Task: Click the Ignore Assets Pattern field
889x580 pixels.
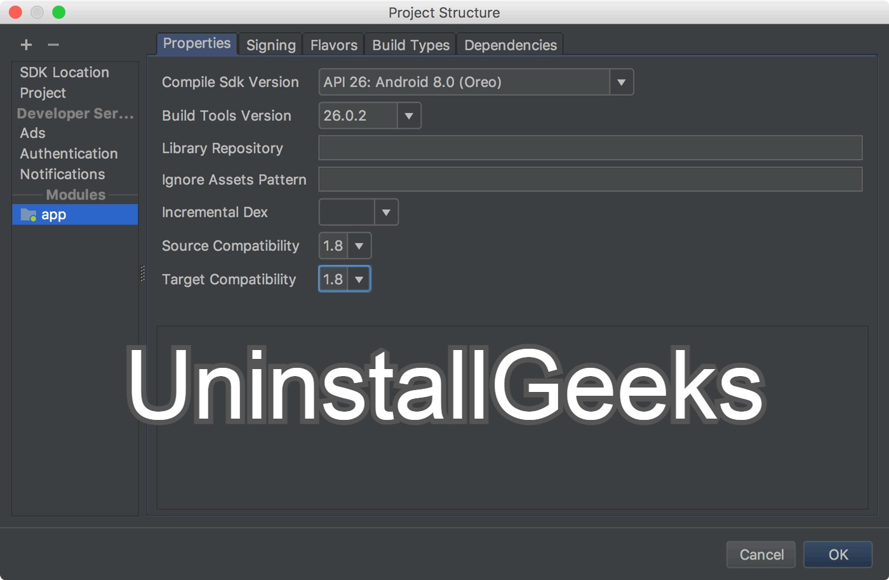Action: point(591,179)
